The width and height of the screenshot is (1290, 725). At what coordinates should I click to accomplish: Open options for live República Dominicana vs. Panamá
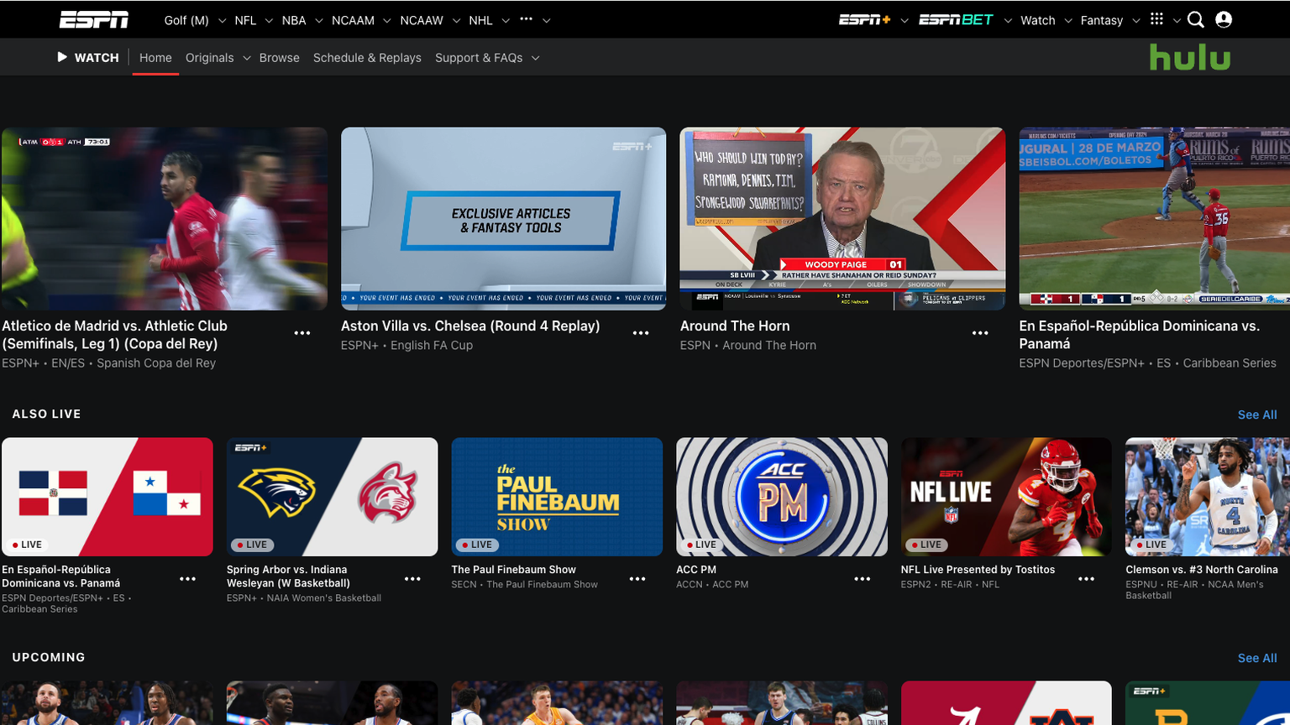(x=187, y=579)
